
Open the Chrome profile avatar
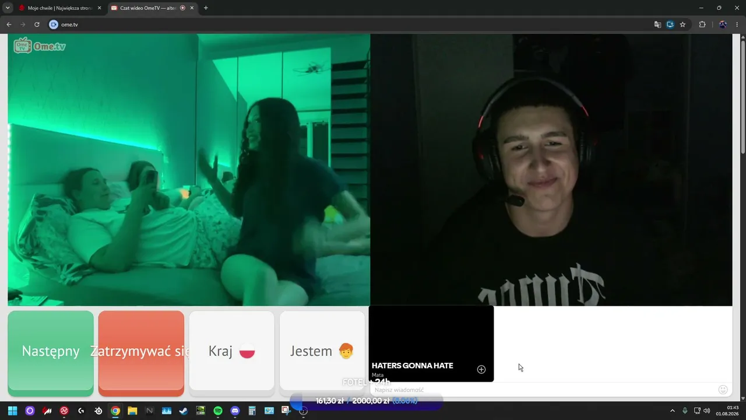coord(723,24)
